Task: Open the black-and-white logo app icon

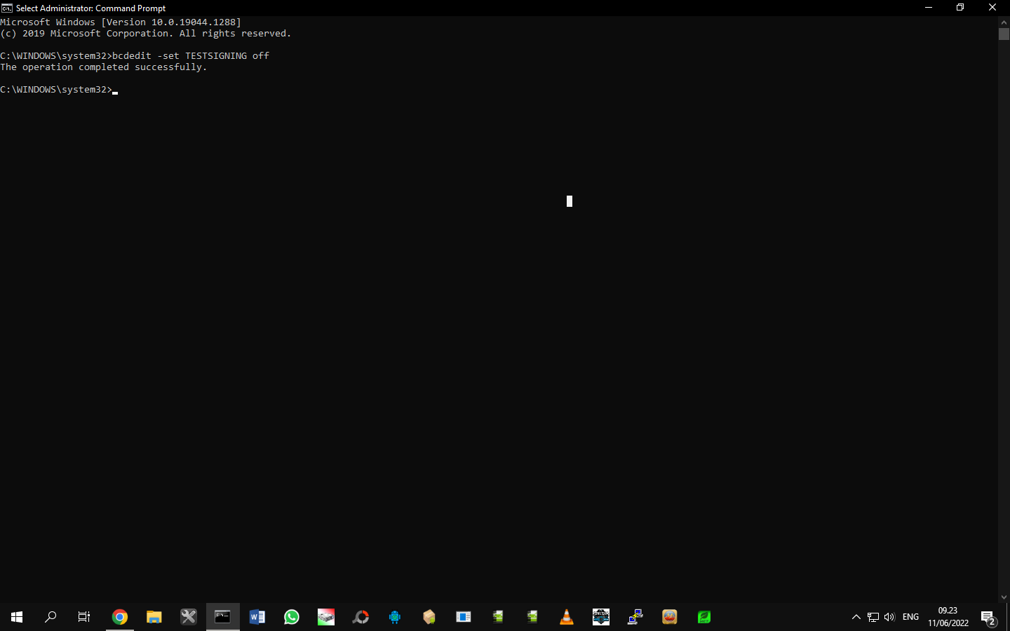Action: click(601, 617)
